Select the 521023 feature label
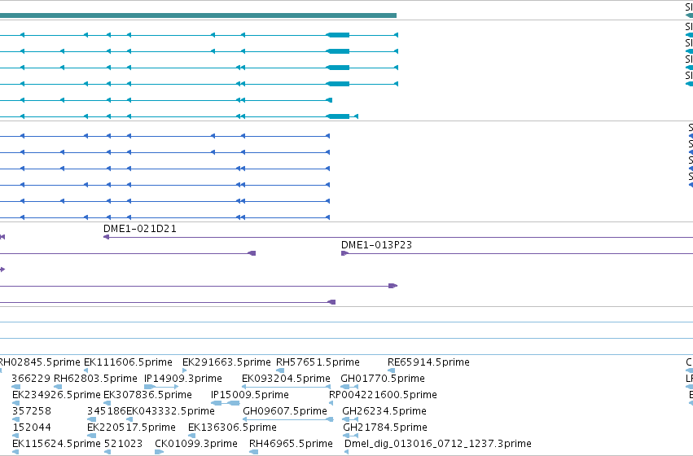Screen dimensions: 693x456 coord(123,444)
